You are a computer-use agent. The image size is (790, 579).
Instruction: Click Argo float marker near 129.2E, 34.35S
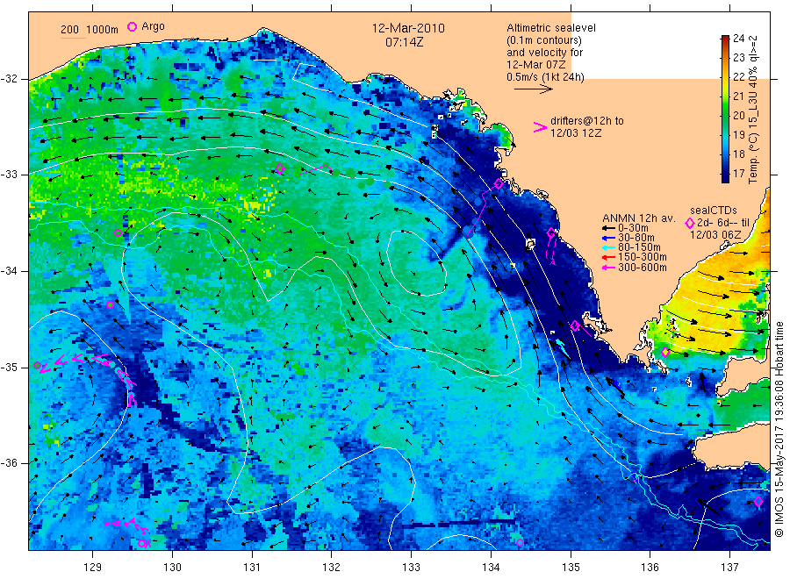[111, 304]
